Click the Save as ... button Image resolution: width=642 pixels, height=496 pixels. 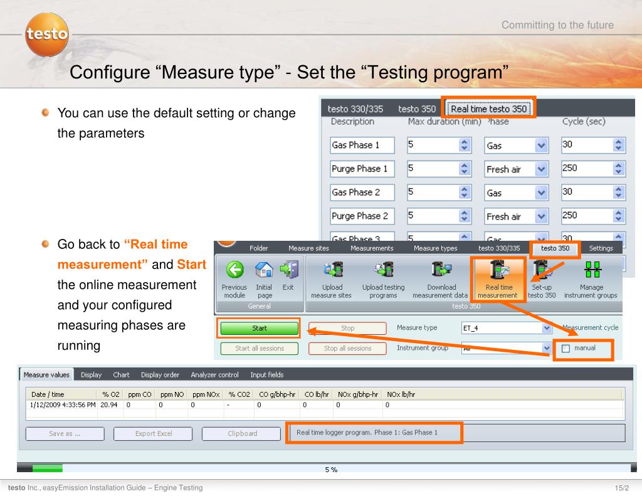[x=65, y=434]
